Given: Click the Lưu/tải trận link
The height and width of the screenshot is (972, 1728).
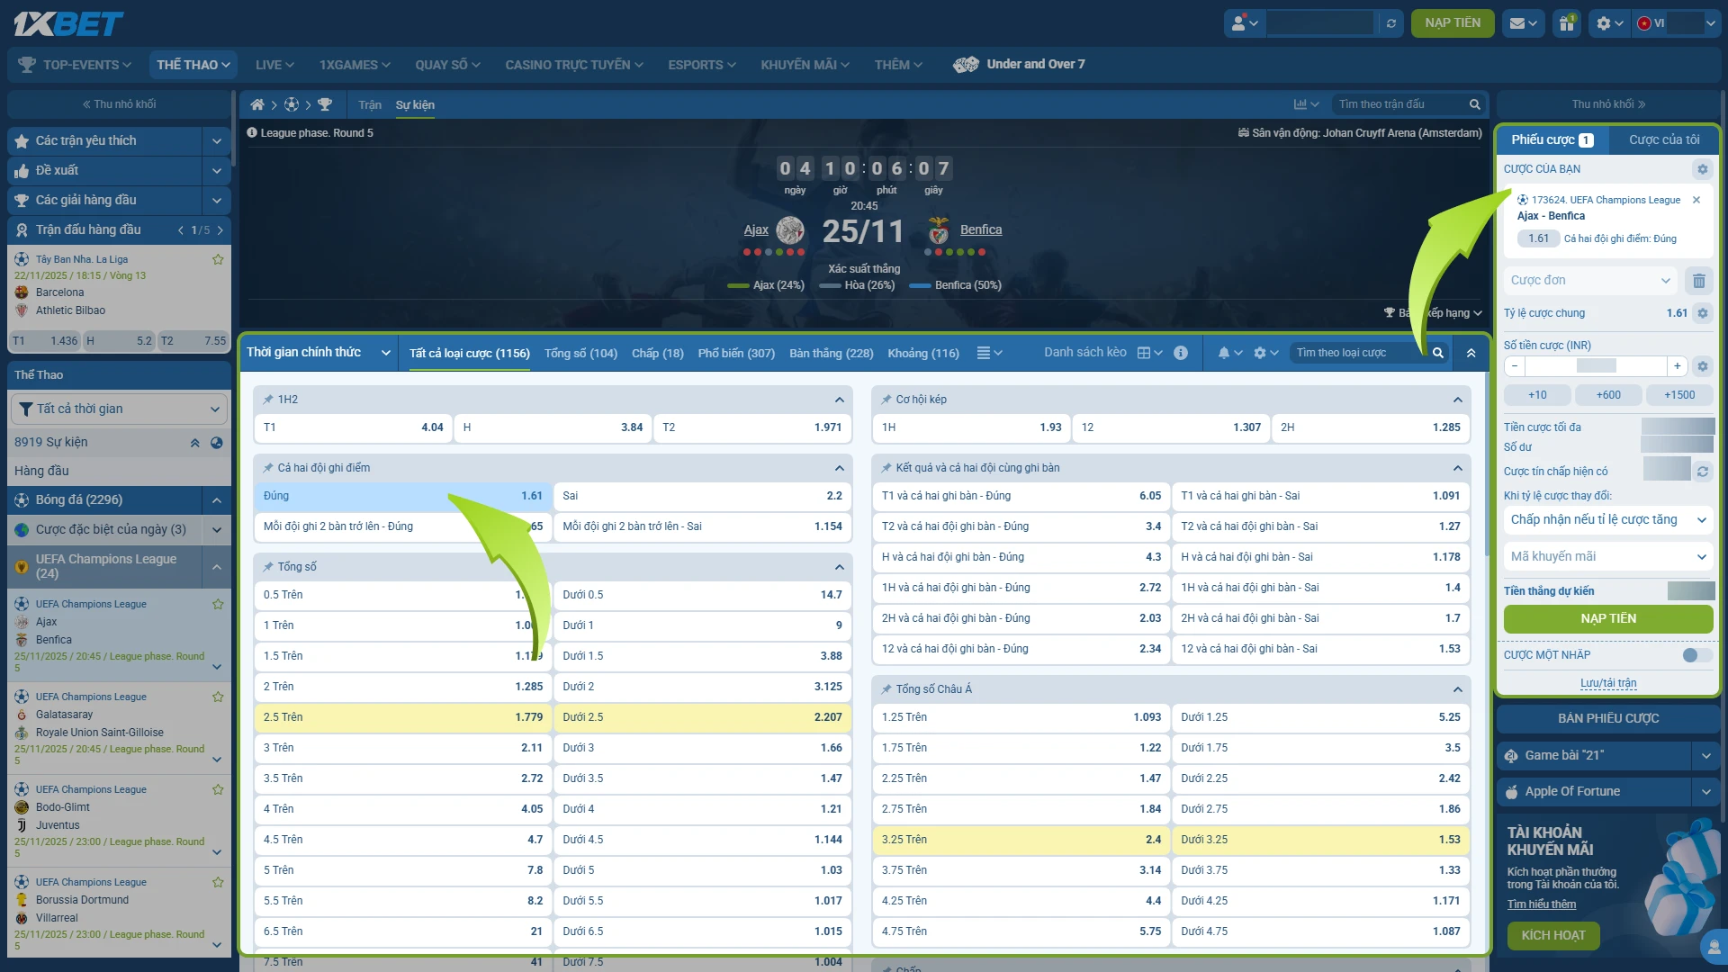Looking at the screenshot, I should click(1608, 683).
